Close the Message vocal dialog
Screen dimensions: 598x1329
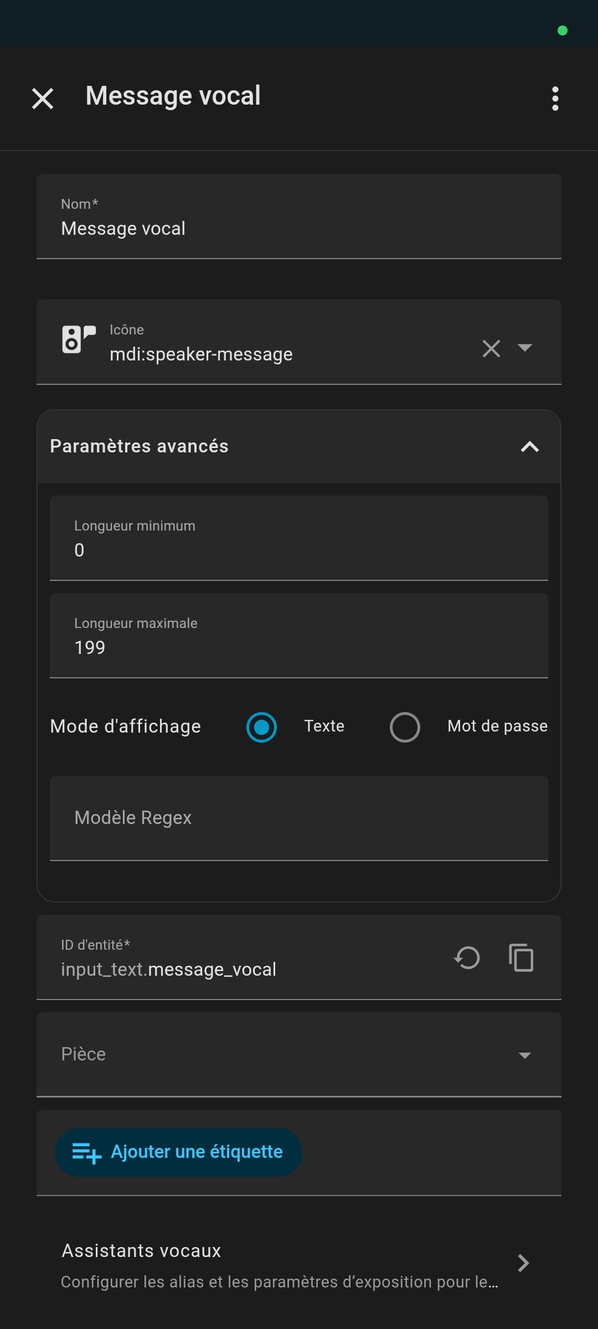pos(43,99)
